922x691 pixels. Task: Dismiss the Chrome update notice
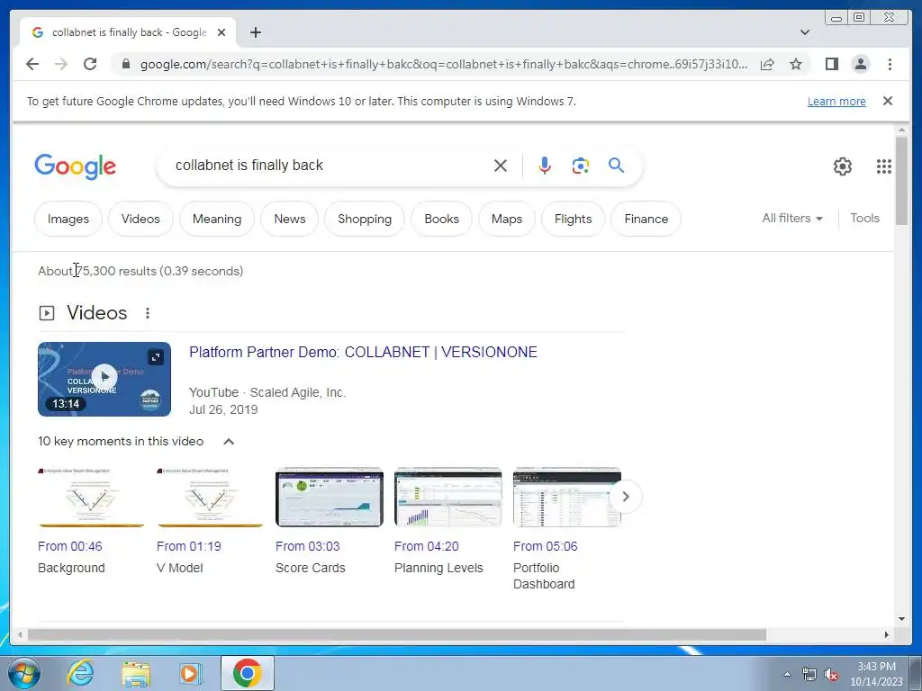[887, 101]
